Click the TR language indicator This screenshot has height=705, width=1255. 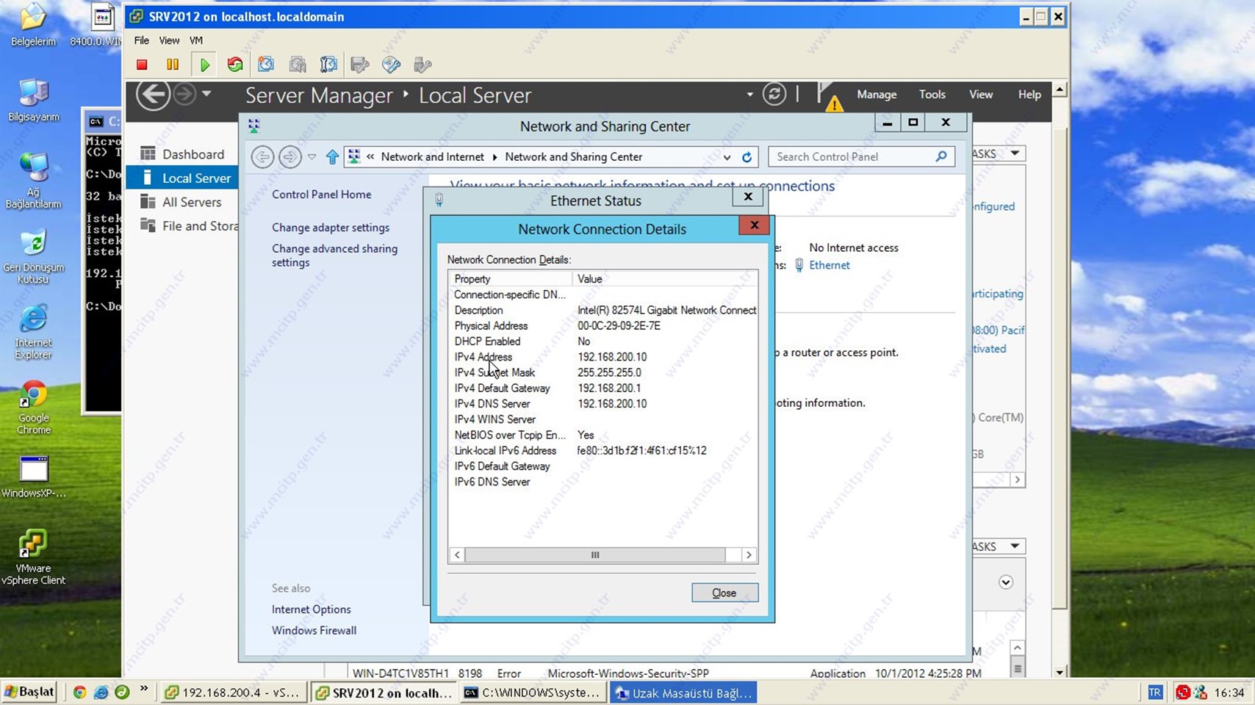coord(1155,693)
